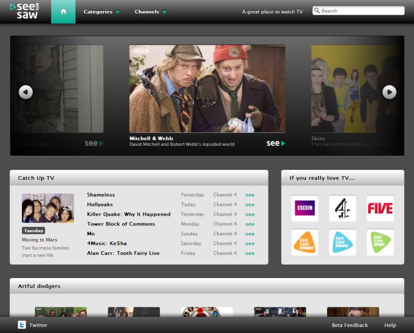Open the Channels dropdown
Screen dimensions: 414x333
pos(146,11)
